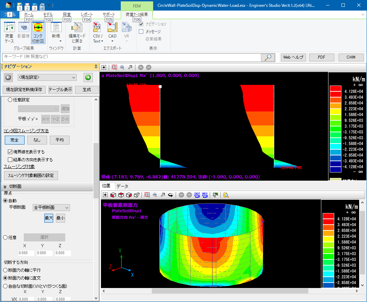This screenshot has width=367, height=302.
Task: Open the 全平板断面 dropdown
Action: [x=51, y=208]
